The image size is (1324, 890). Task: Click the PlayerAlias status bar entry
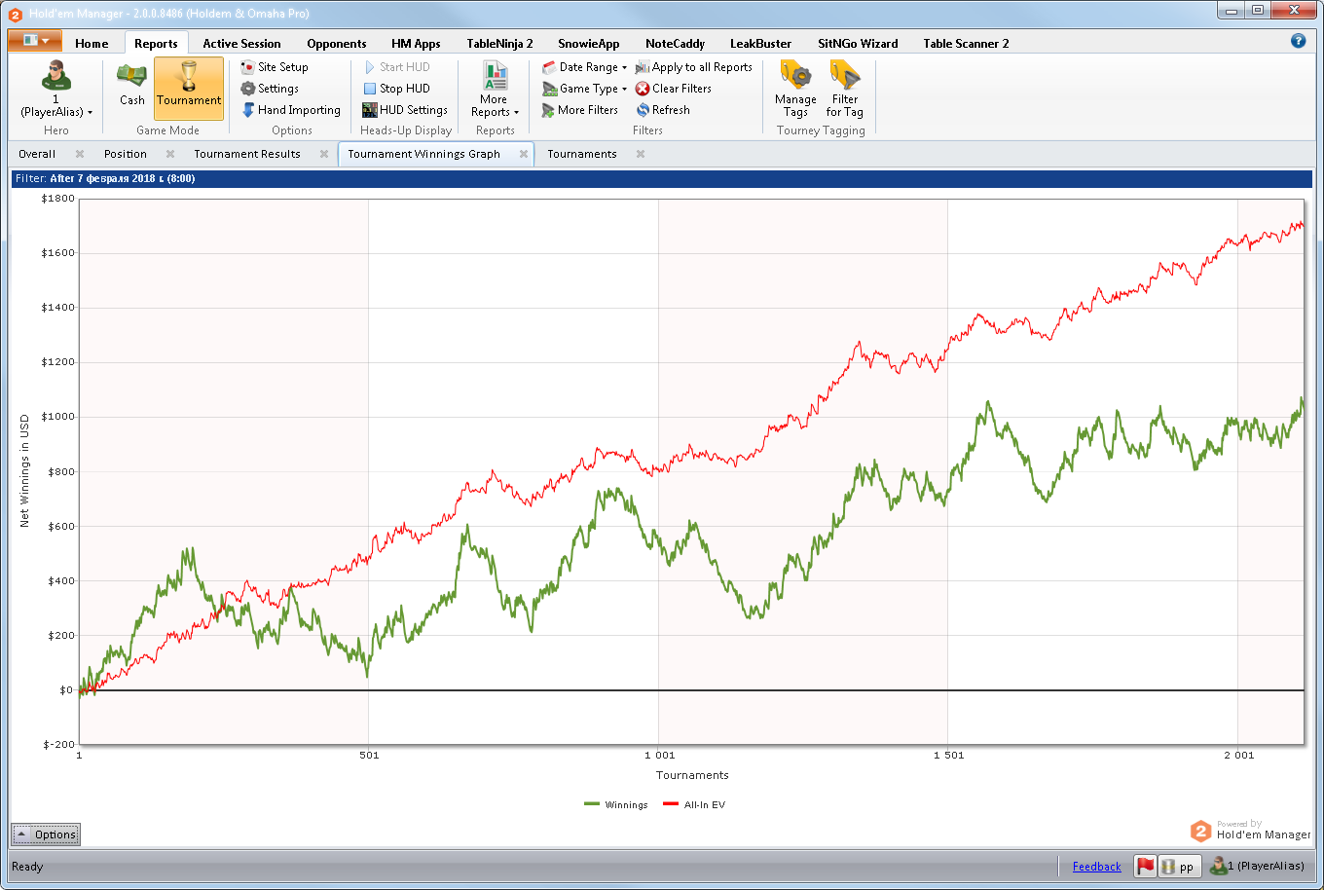[1257, 866]
